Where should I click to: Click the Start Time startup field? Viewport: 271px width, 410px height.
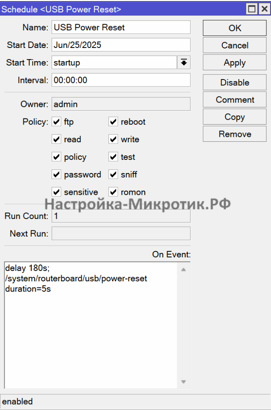point(114,62)
